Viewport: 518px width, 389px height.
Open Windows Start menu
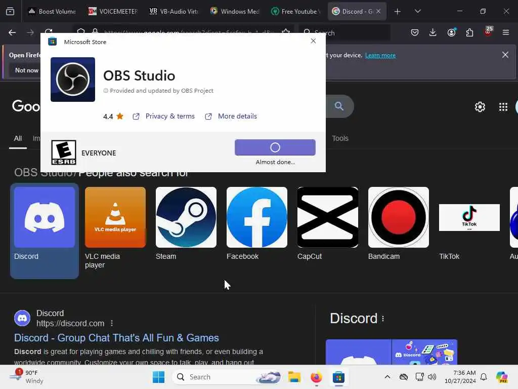(x=158, y=377)
